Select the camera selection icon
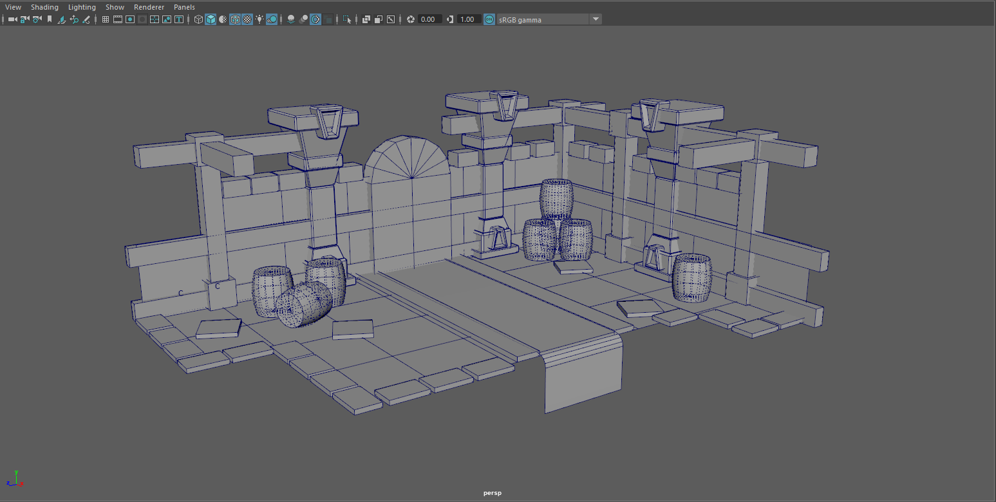Screen dimensions: 996x502 [12, 19]
